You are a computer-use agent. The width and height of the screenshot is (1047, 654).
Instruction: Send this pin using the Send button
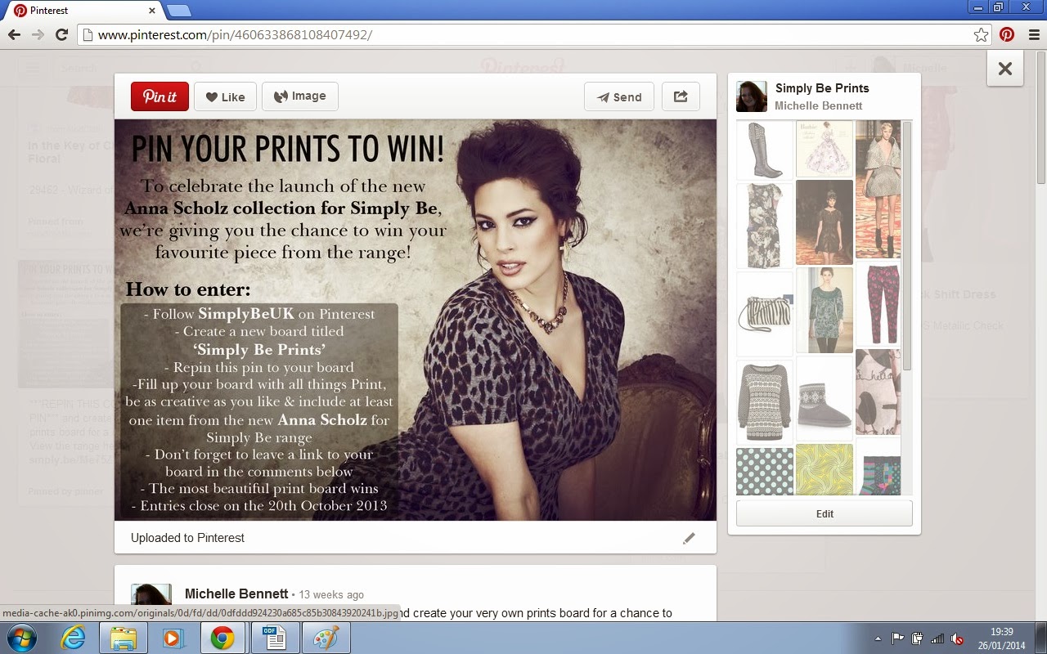tap(618, 96)
